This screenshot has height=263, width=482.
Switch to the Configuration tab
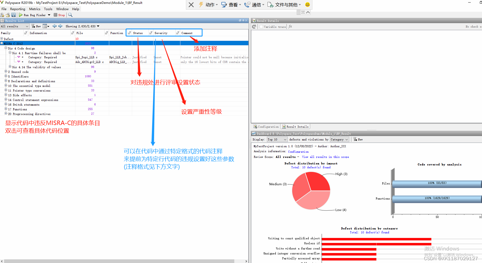pyautogui.click(x=266, y=127)
